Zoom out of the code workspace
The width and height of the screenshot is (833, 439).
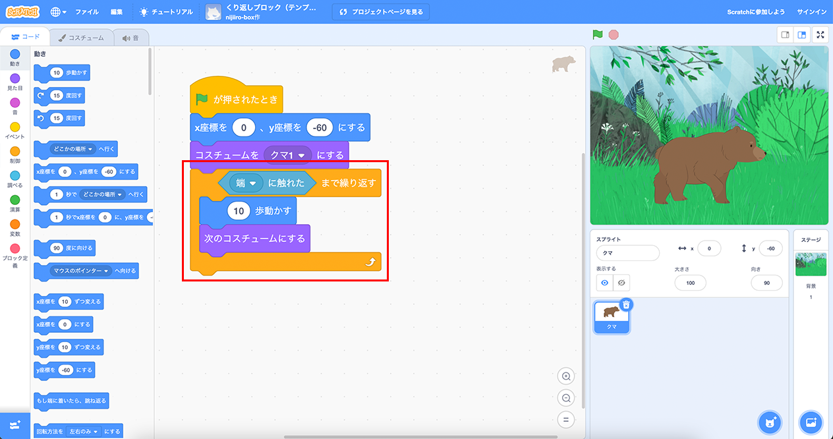point(565,397)
